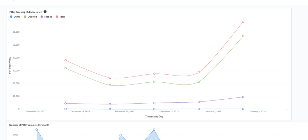Select the last blue Other data point
Viewport: 308px width, 140px height.
click(243, 109)
